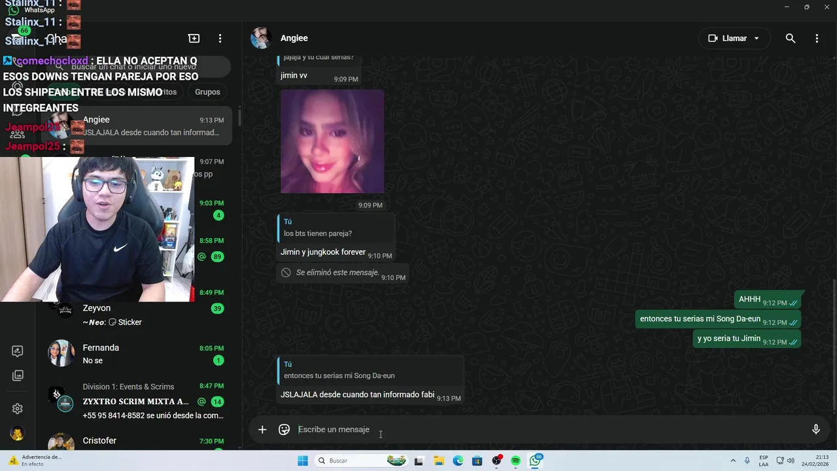Click the 'jimin vv' message

tap(294, 75)
